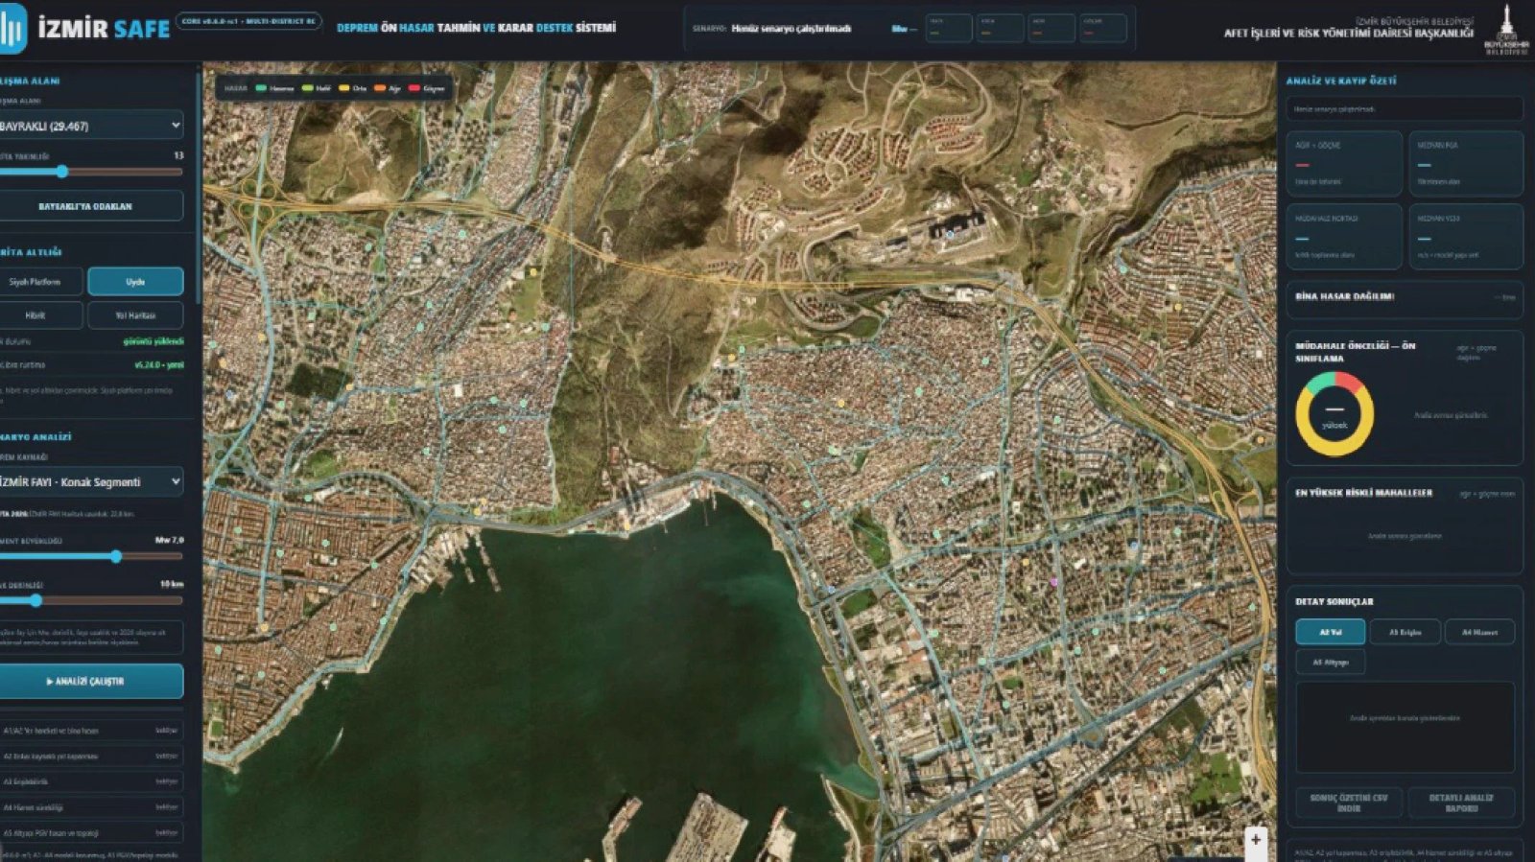Click the A2 road closure module row
1535x862 pixels.
(91, 757)
